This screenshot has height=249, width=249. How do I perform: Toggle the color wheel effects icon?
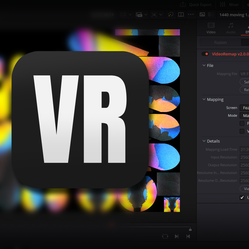pyautogui.click(x=170, y=14)
